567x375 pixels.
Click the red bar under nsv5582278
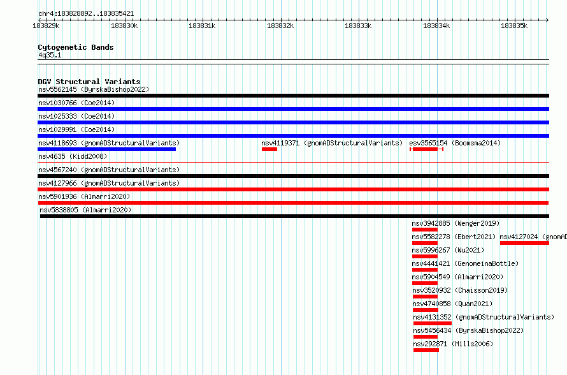[x=425, y=243]
